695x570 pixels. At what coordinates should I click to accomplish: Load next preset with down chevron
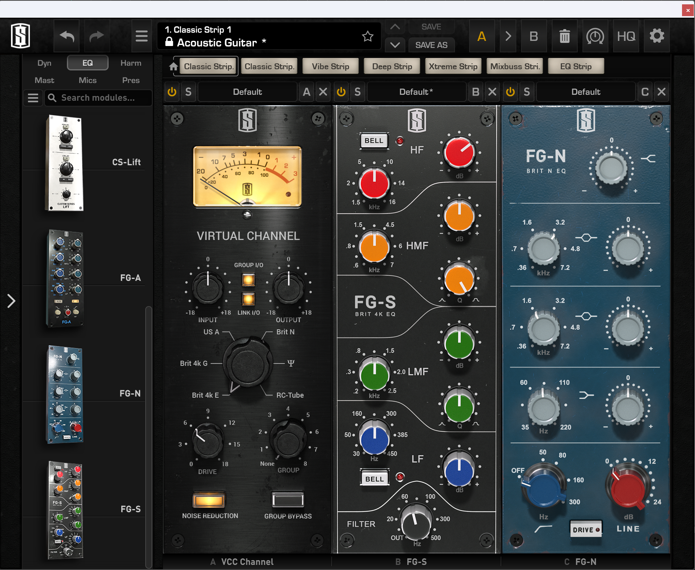395,45
